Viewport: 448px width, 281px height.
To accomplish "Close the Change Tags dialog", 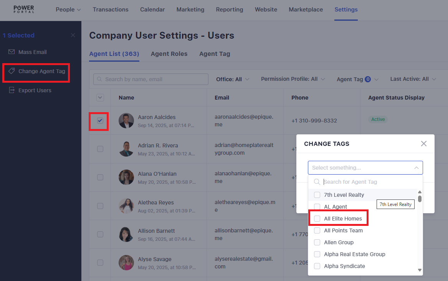I will coord(423,144).
